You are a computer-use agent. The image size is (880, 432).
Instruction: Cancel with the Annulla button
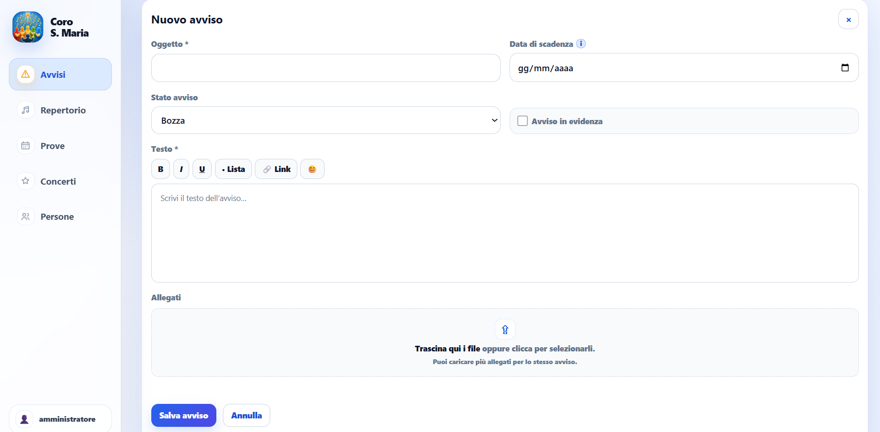(x=246, y=415)
